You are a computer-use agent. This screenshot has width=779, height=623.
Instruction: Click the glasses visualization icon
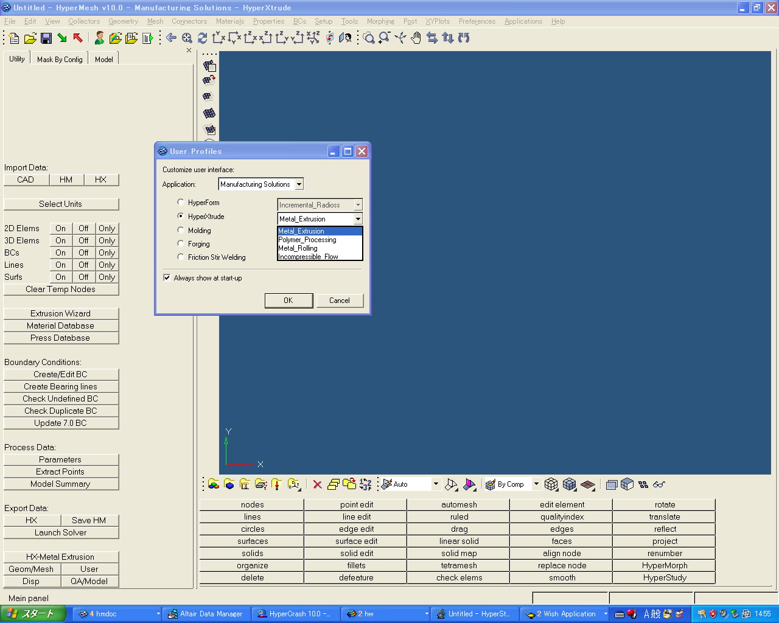659,484
